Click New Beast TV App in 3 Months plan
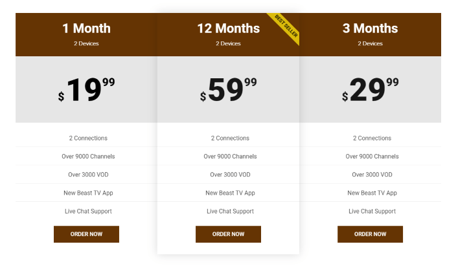The image size is (458, 273). click(x=372, y=193)
